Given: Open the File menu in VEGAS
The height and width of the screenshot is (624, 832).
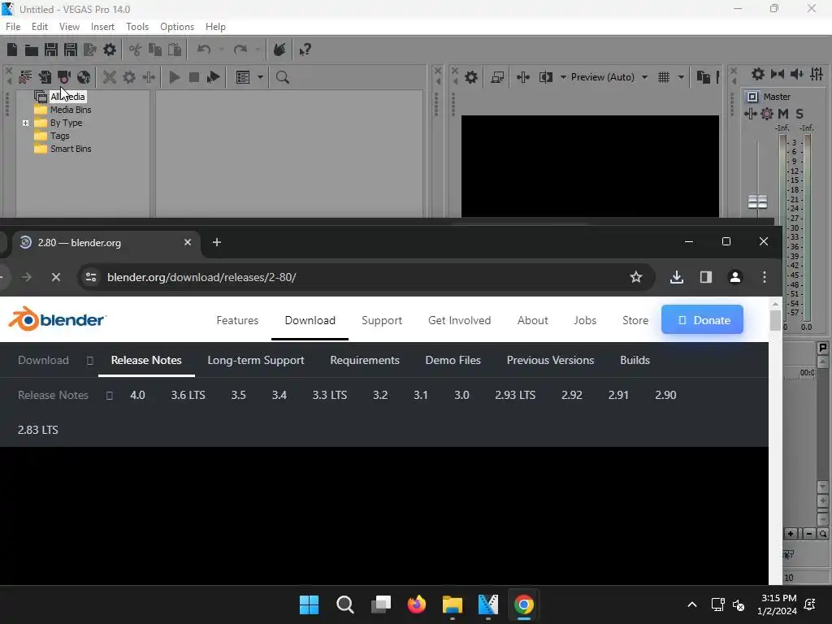Looking at the screenshot, I should tap(13, 27).
